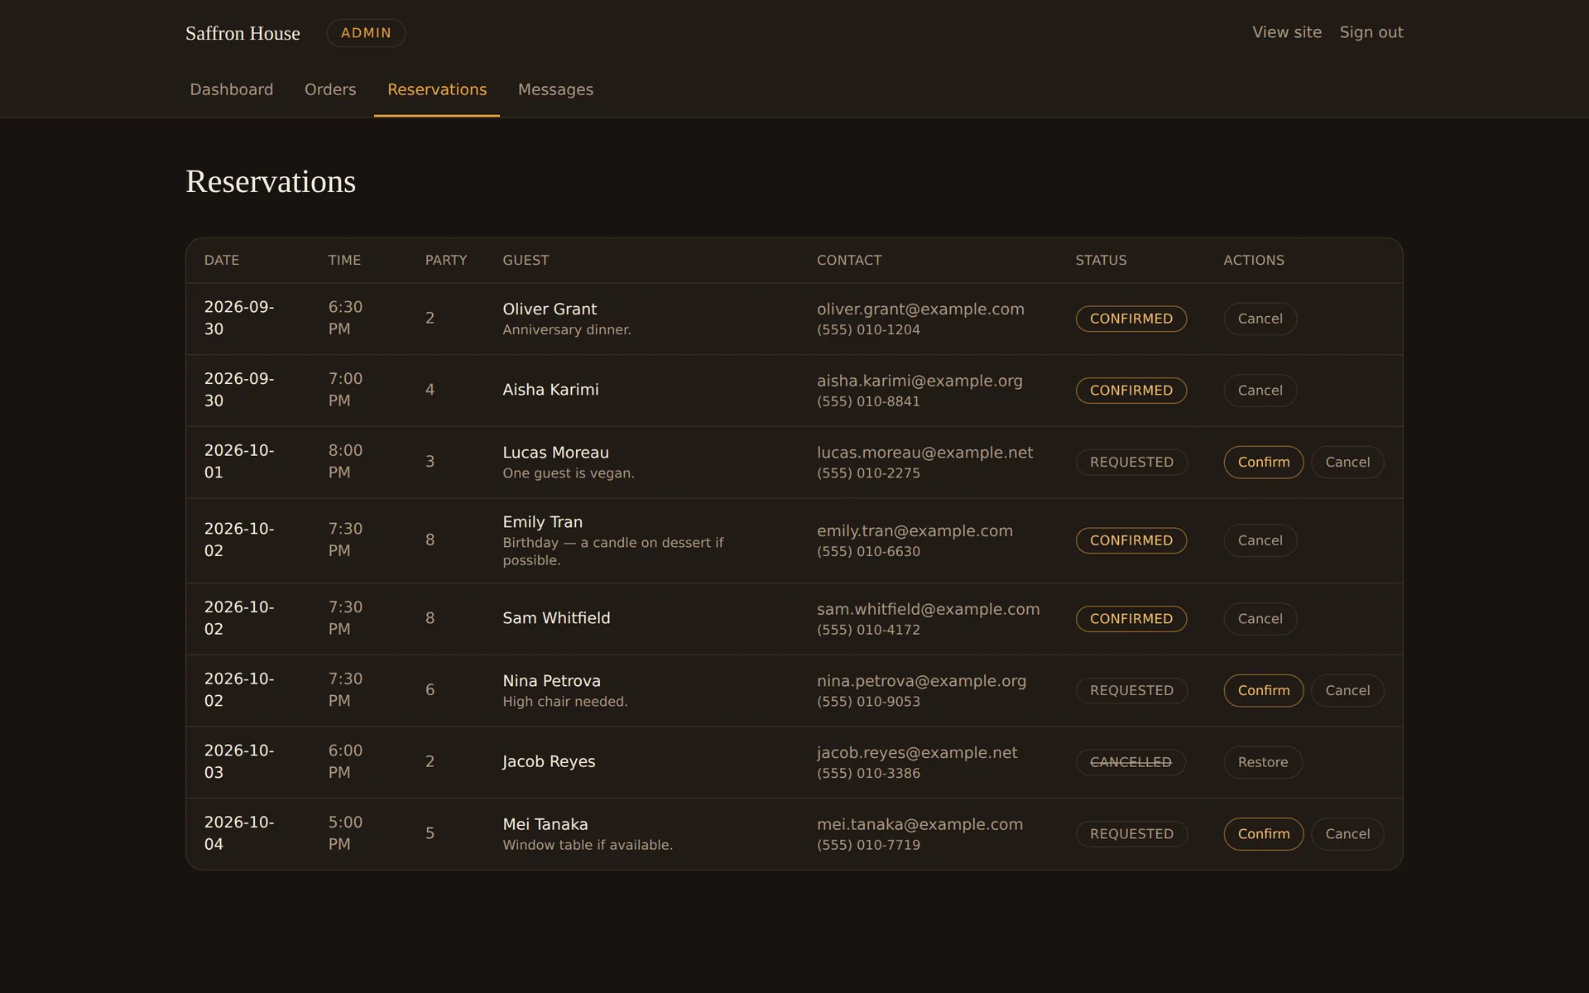Screen dimensions: 1589x993
Task: Cancel Oliver Grant's reservation
Action: tap(1260, 319)
